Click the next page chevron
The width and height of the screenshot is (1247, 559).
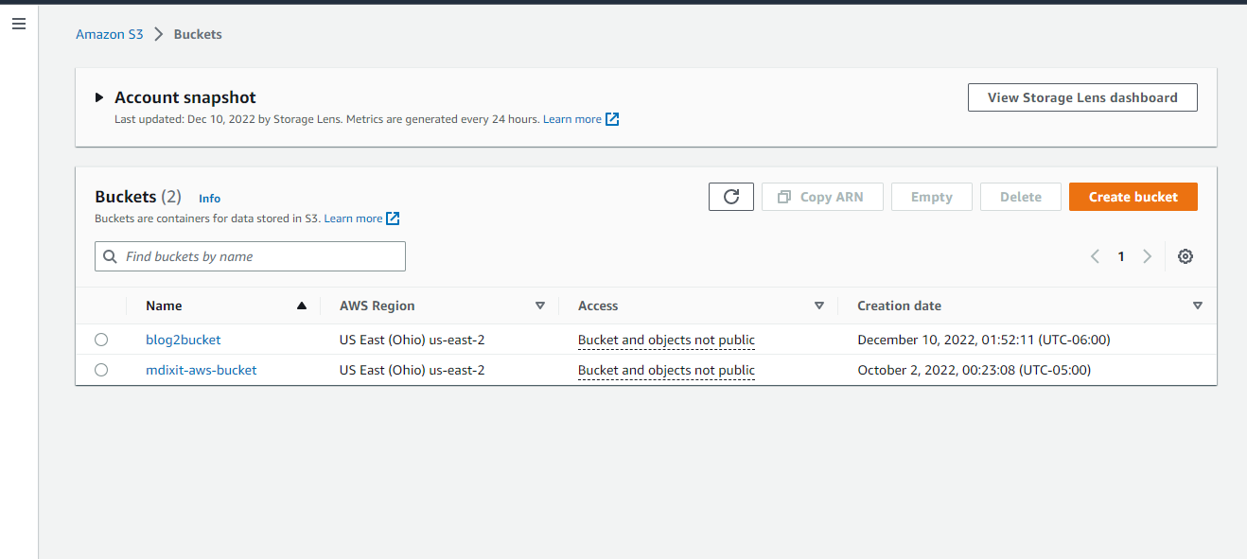click(x=1147, y=255)
